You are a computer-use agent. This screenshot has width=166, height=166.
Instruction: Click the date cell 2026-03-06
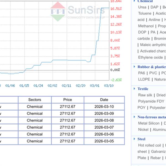[104, 134]
